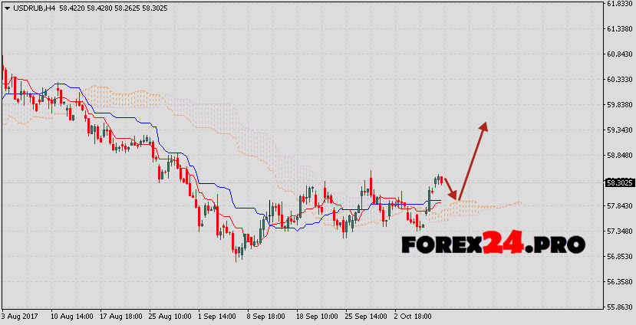Click the FOREX24.PRO watermark logo
This screenshot has width=636, height=325.
[x=493, y=244]
